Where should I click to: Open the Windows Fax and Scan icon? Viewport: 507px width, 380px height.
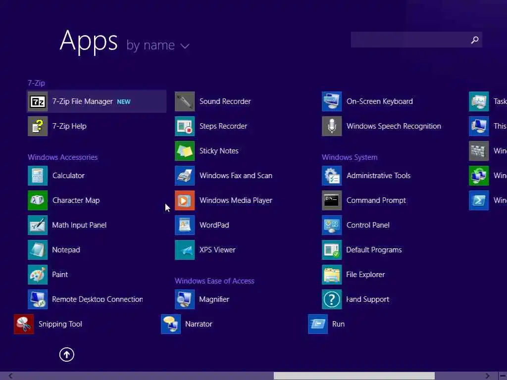tap(185, 176)
